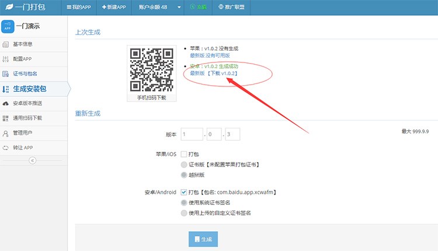438x251 pixels.
Task: Click the 重新生成 section heading
Action: point(88,114)
